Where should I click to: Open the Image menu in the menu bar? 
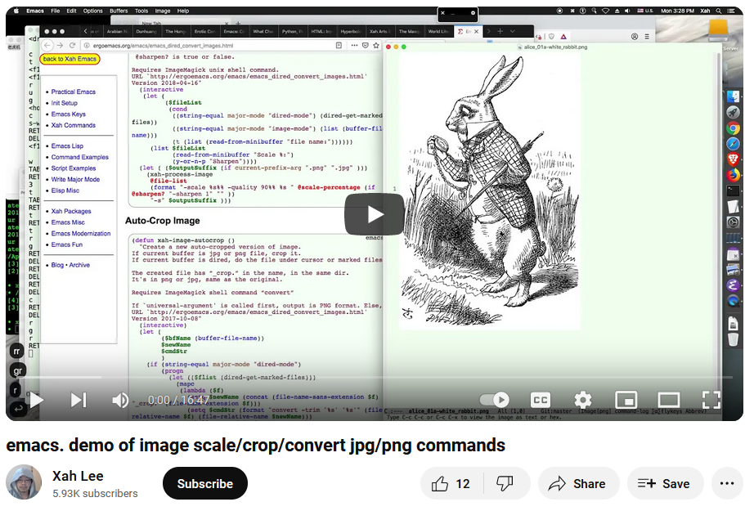coord(163,11)
